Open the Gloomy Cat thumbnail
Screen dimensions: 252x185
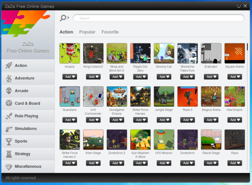coord(164,53)
